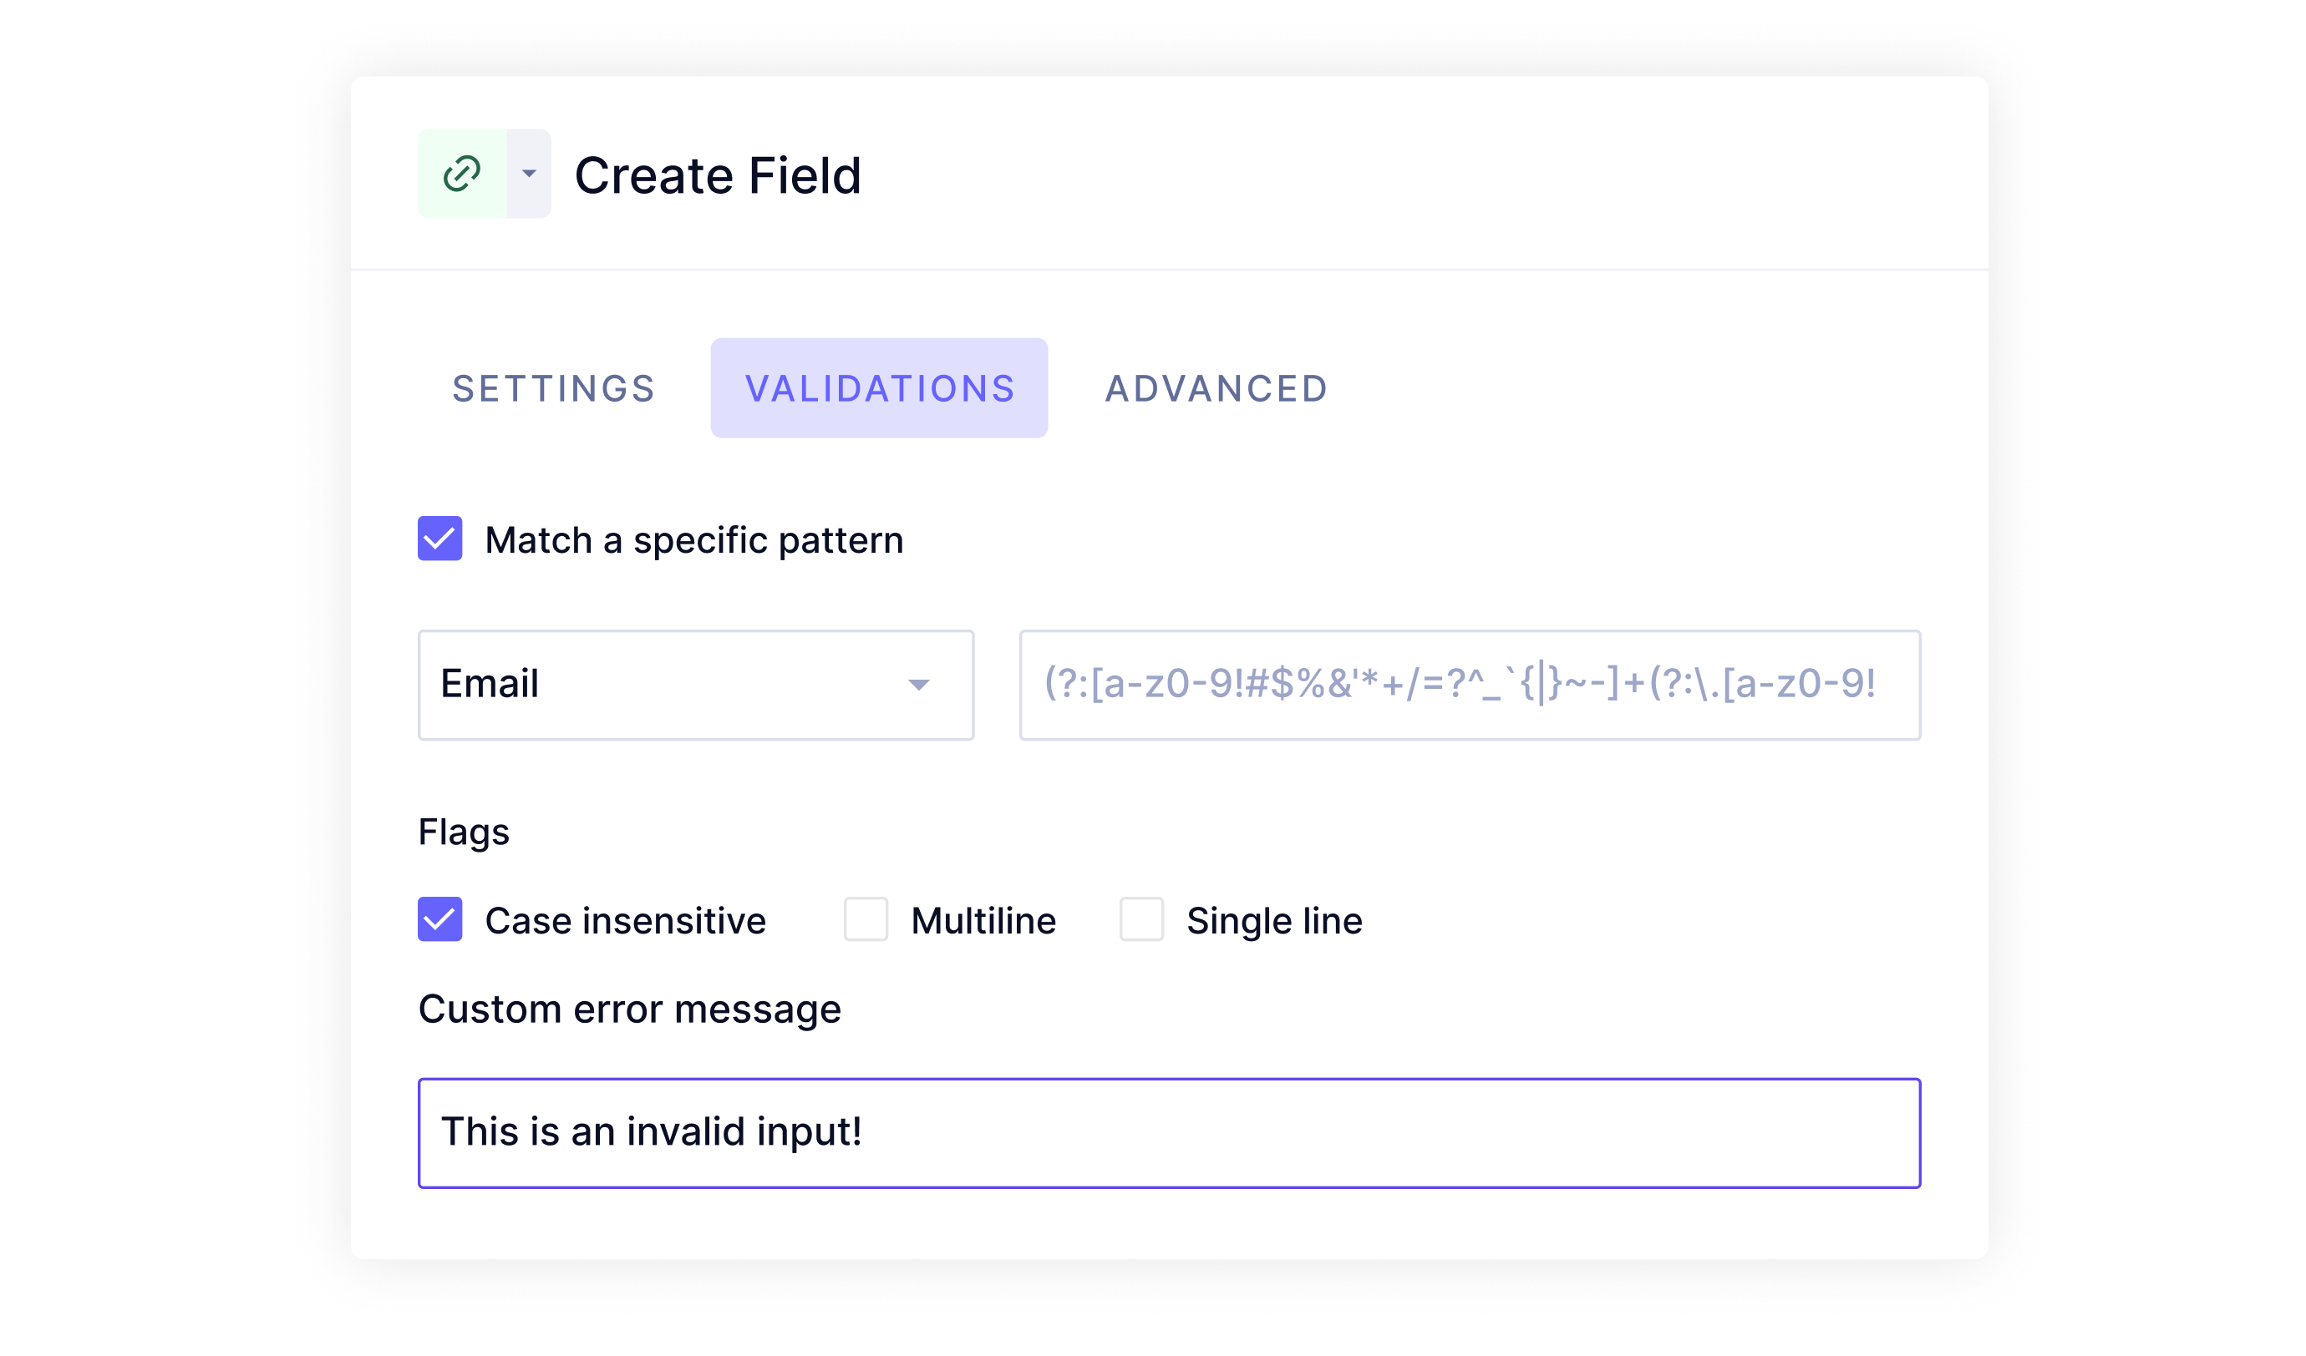Click the "Case insensitive" label text
The height and width of the screenshot is (1356, 2306).
click(x=625, y=921)
